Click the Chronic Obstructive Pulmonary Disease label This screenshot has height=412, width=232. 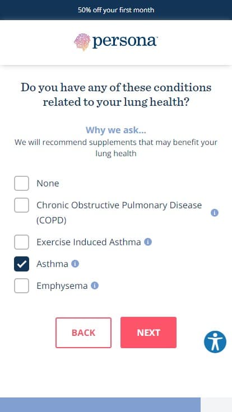coord(119,212)
